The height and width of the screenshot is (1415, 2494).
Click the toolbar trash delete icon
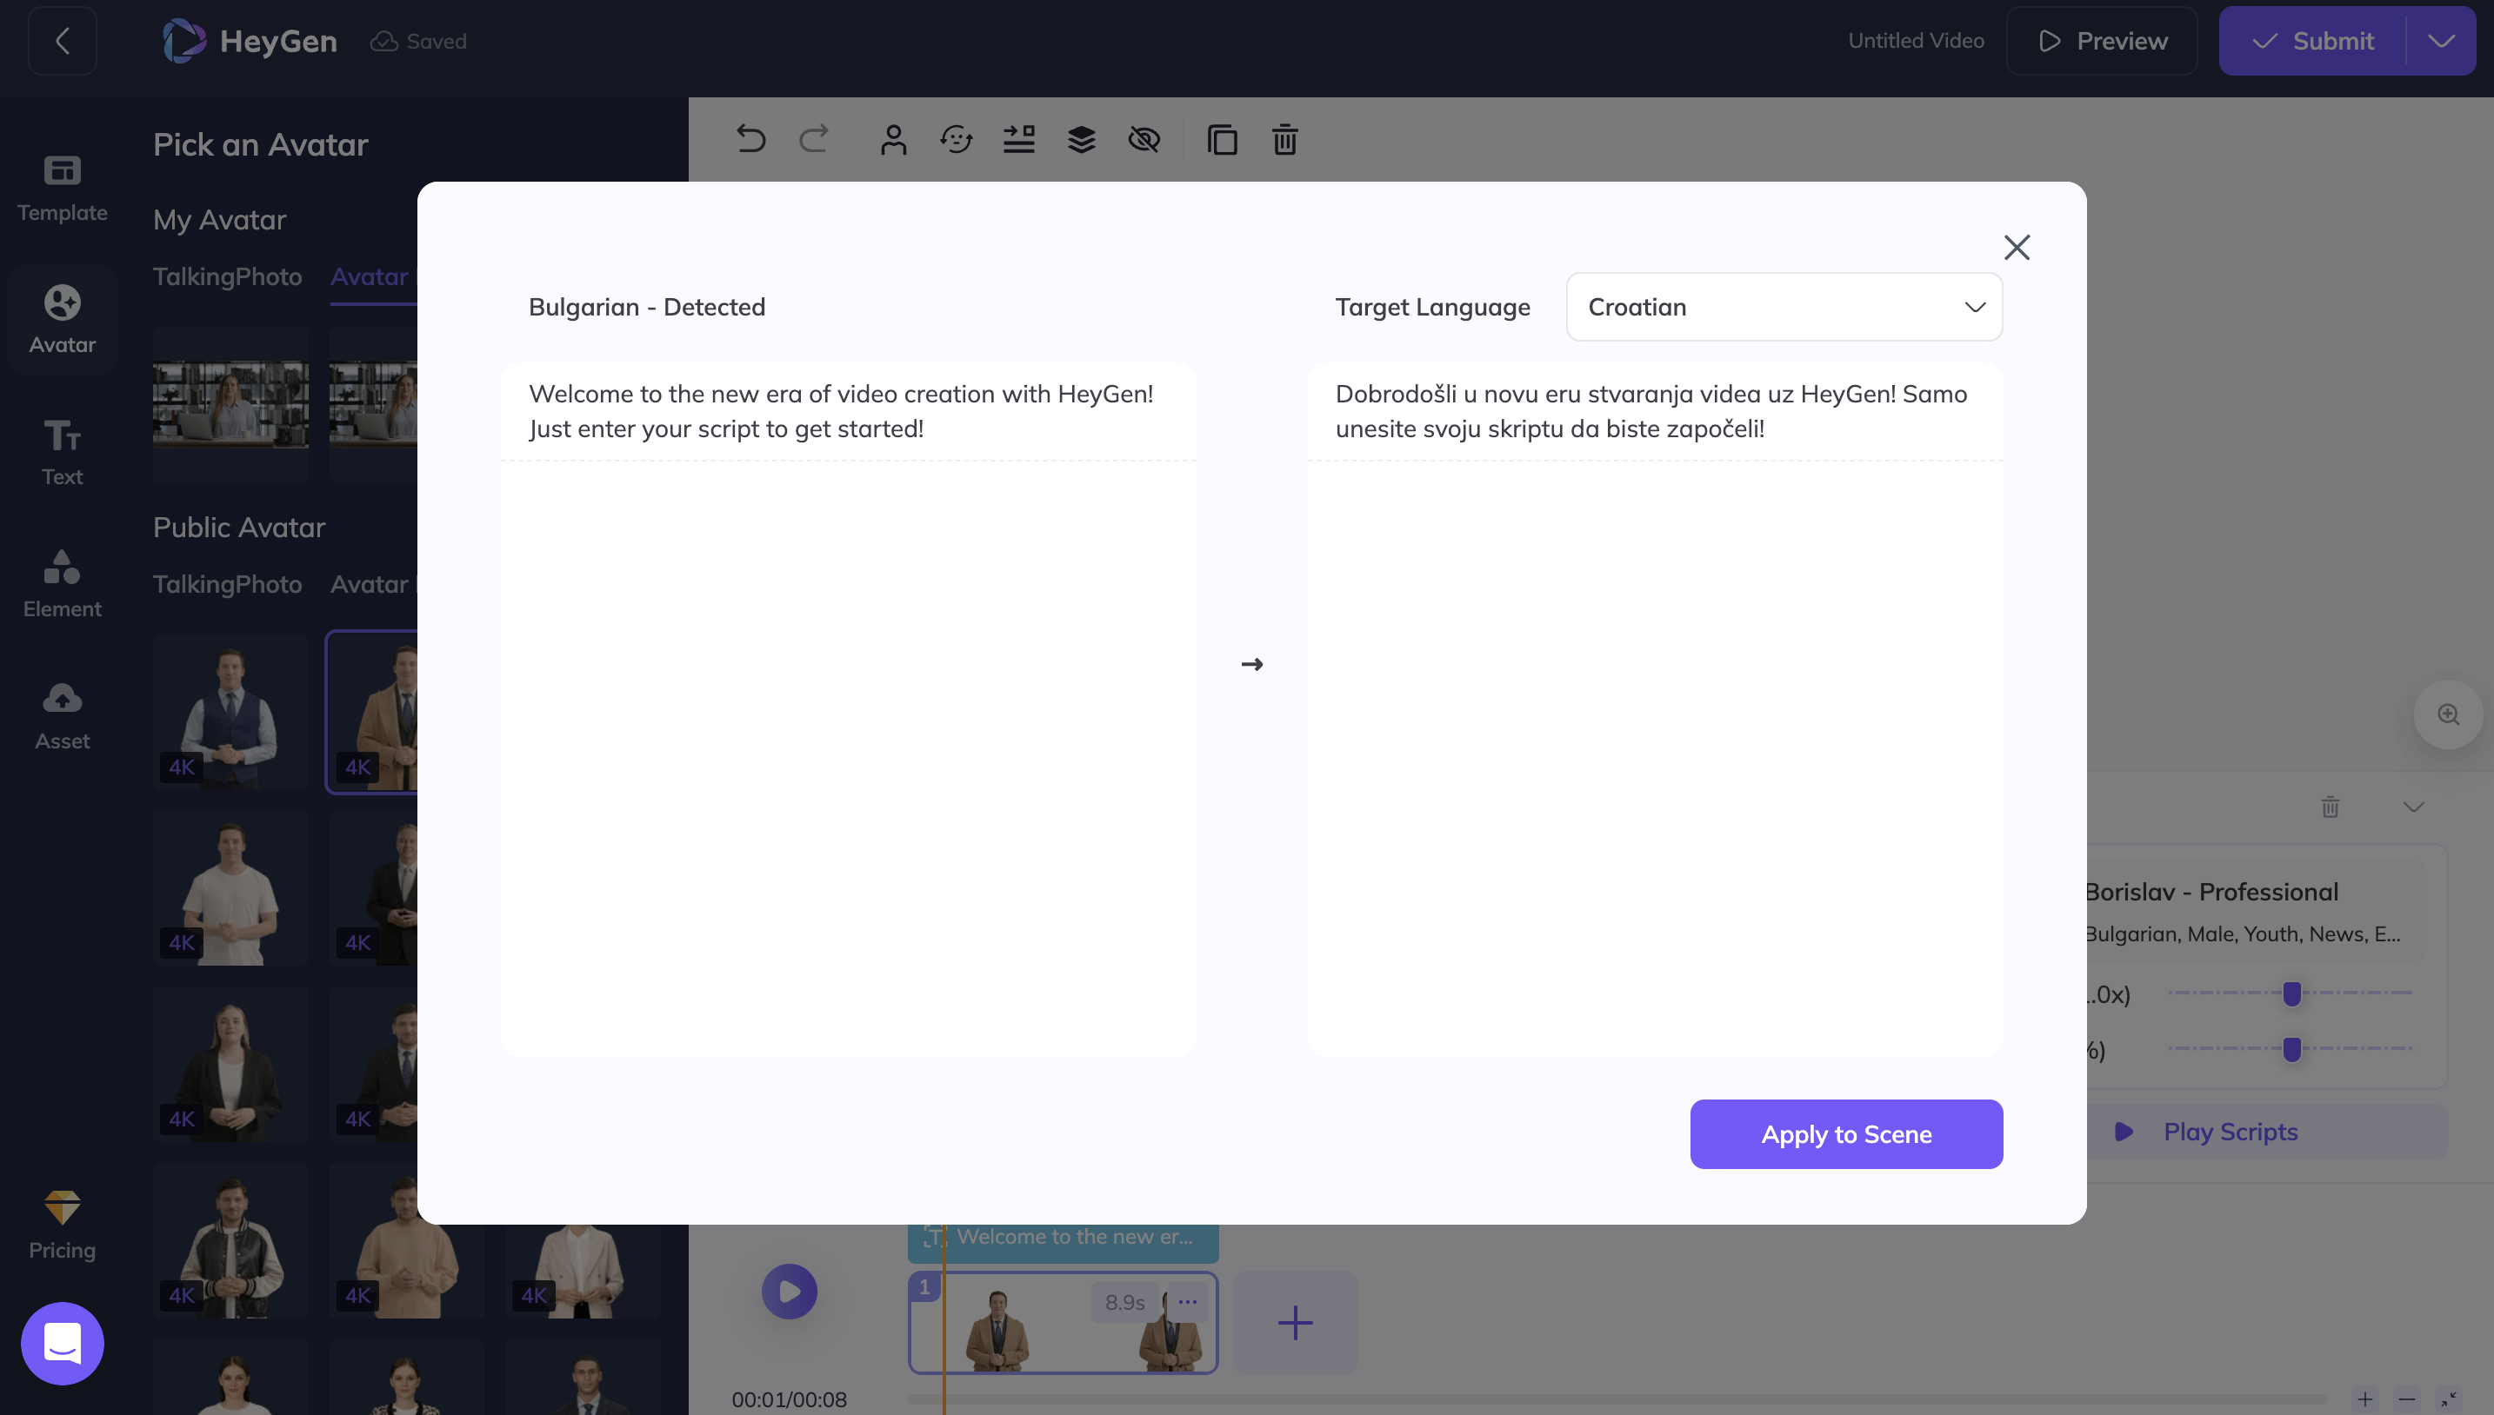coord(1284,140)
